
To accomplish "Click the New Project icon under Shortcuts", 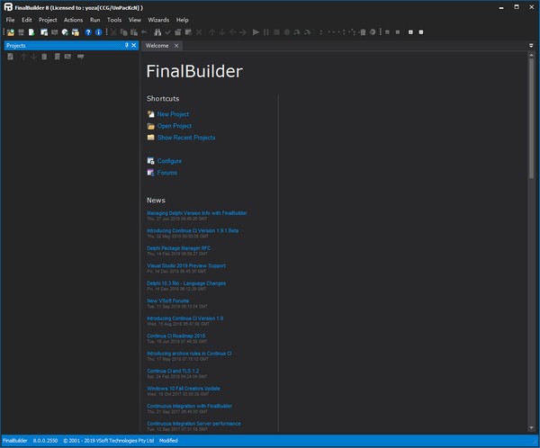I will click(150, 114).
